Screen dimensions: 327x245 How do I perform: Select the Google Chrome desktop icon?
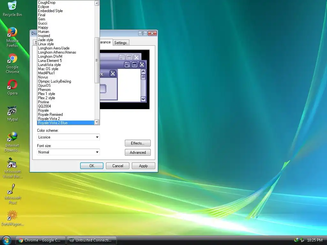pos(12,63)
